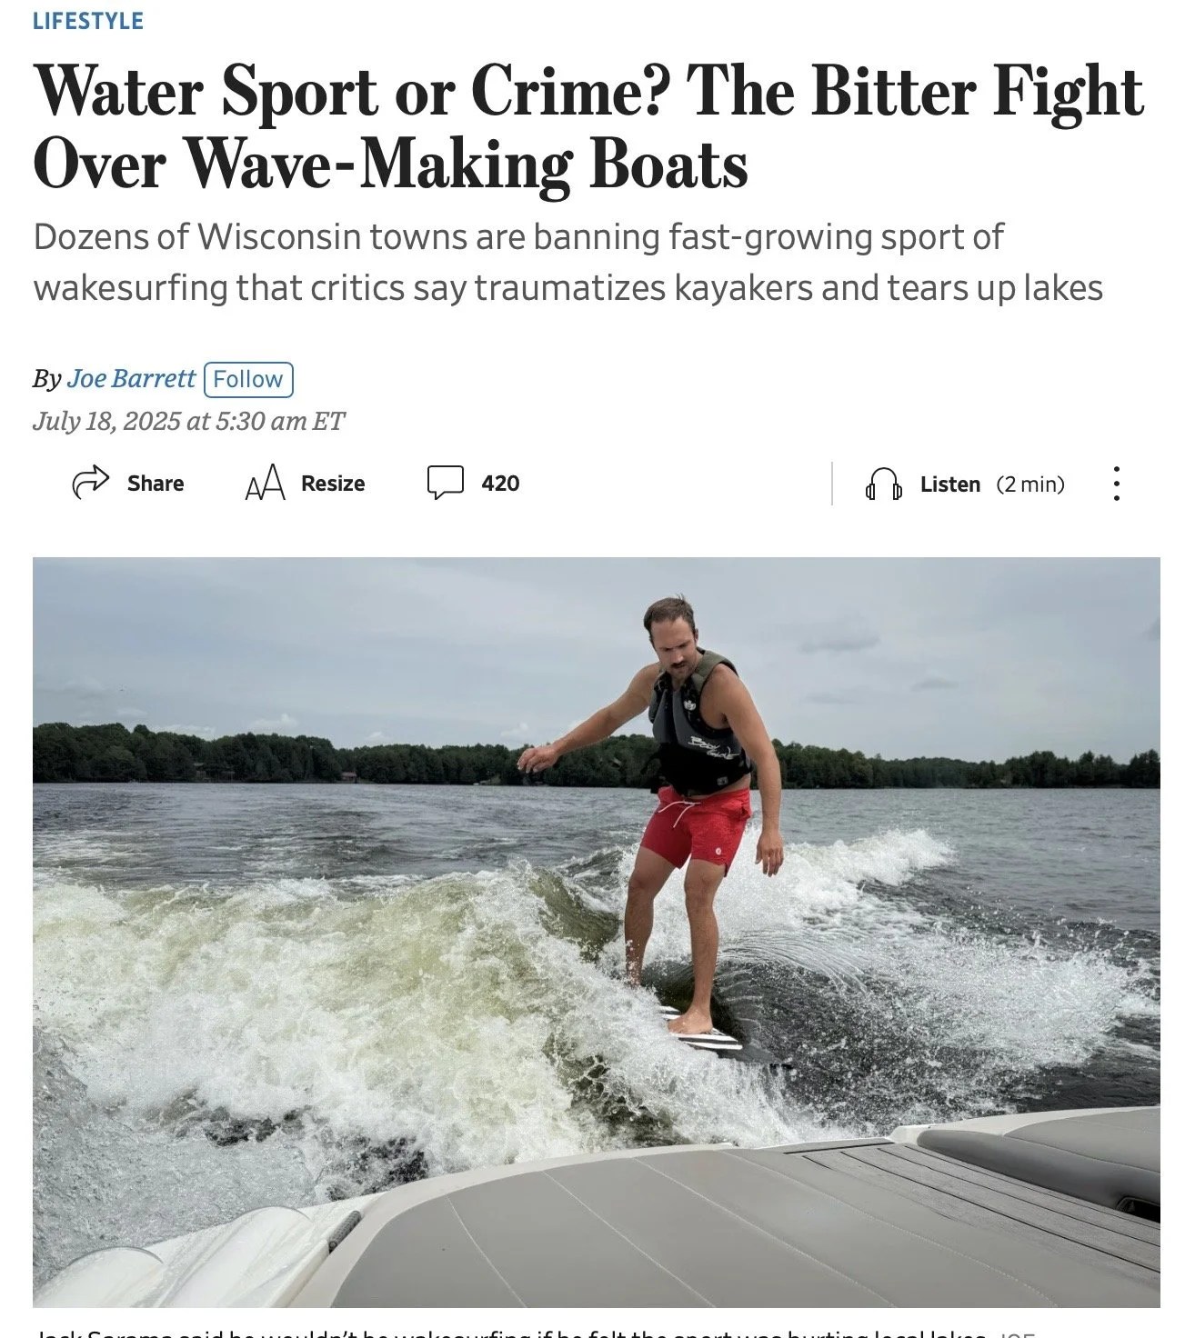Click the tree line in the photo

coord(596,756)
